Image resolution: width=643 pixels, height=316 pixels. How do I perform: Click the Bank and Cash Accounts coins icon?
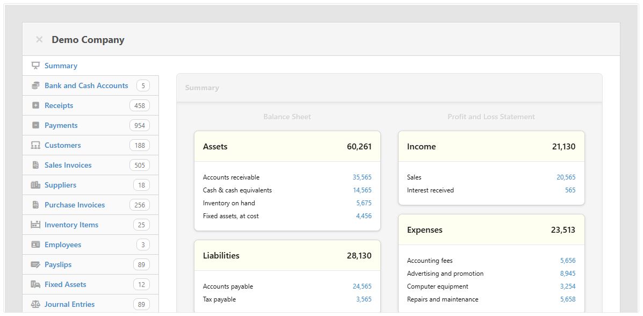pyautogui.click(x=35, y=85)
